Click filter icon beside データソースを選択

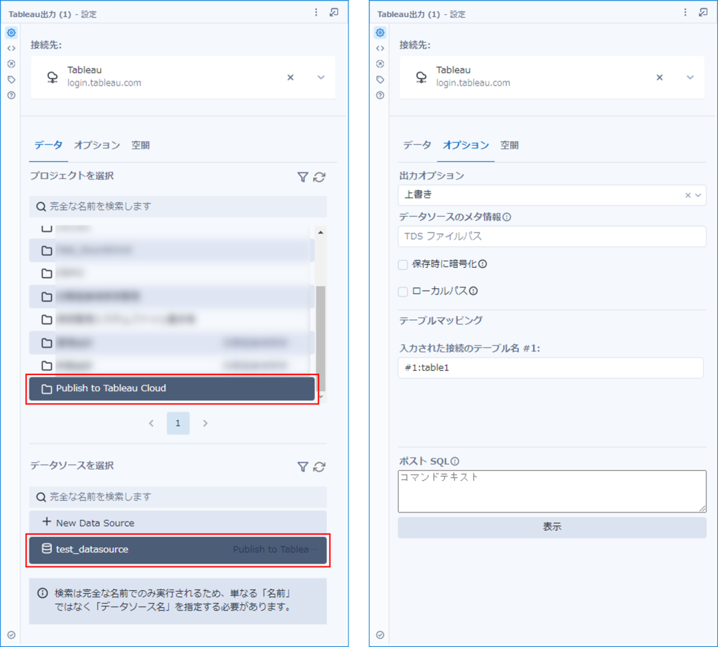(x=303, y=467)
